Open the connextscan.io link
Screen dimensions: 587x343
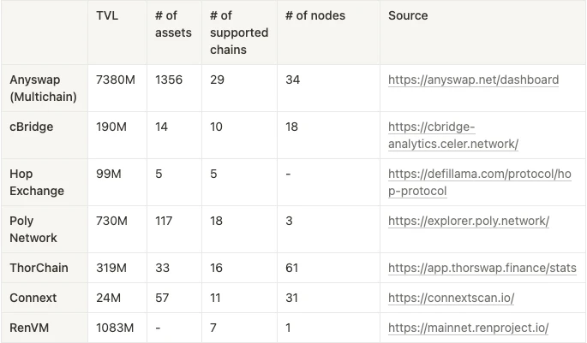coord(451,298)
